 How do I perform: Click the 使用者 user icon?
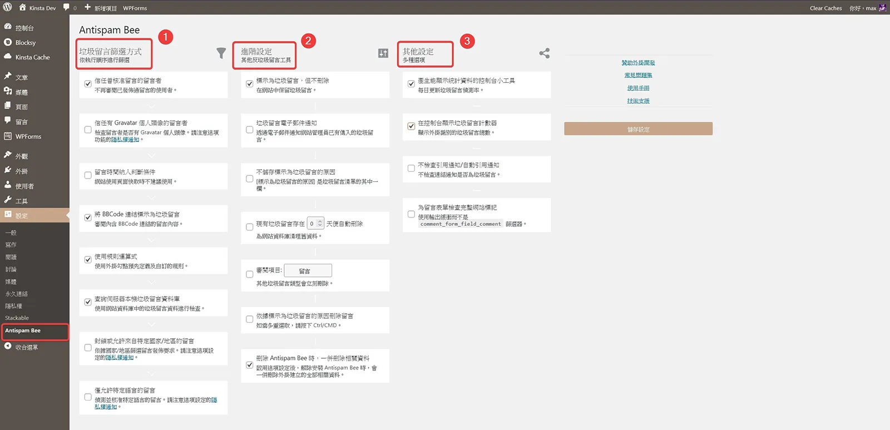click(8, 185)
